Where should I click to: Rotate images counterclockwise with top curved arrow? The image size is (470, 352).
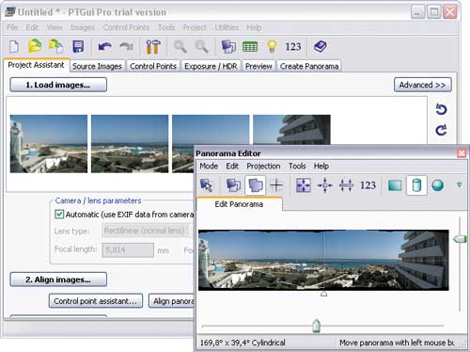pos(441,109)
